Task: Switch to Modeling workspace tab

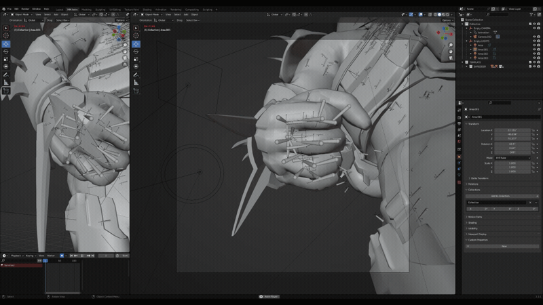Action: click(86, 9)
